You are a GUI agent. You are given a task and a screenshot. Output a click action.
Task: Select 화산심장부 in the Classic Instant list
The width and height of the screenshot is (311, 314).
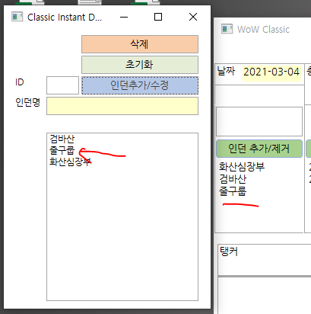click(x=70, y=162)
